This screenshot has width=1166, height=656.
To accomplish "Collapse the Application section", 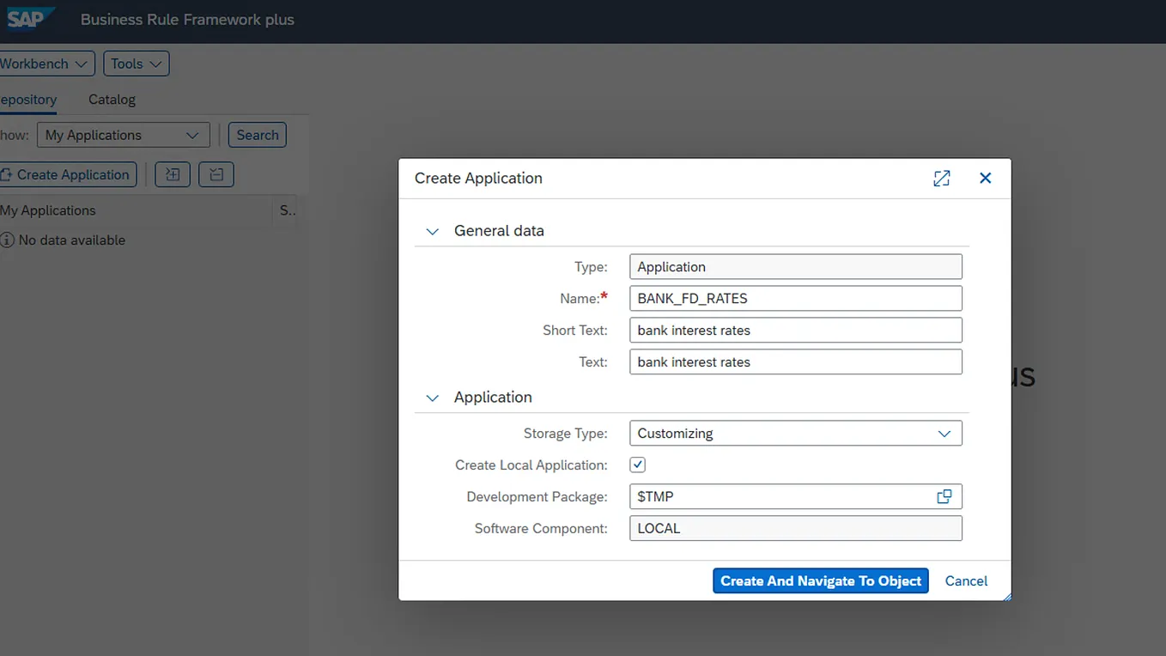I will (432, 398).
